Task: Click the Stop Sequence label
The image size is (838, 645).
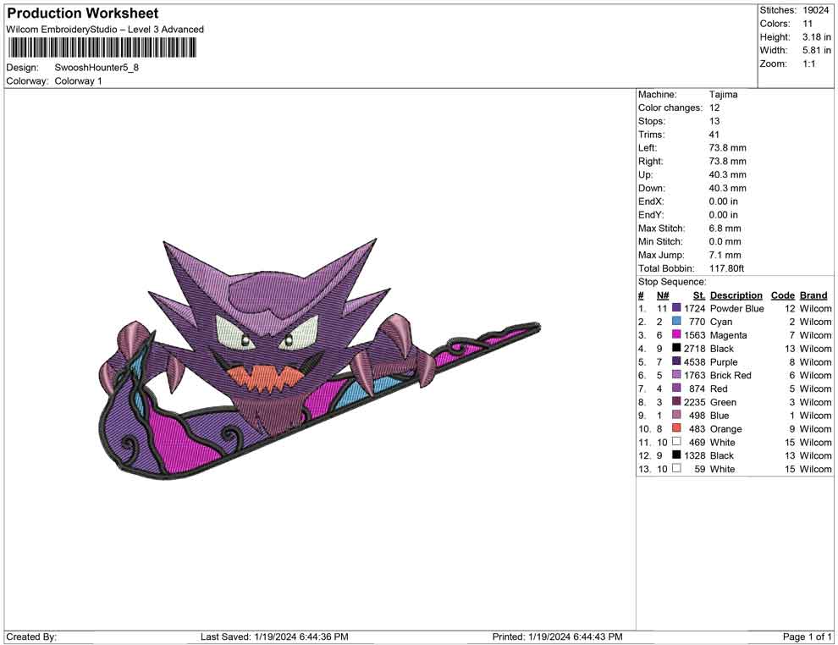Action: pos(672,282)
